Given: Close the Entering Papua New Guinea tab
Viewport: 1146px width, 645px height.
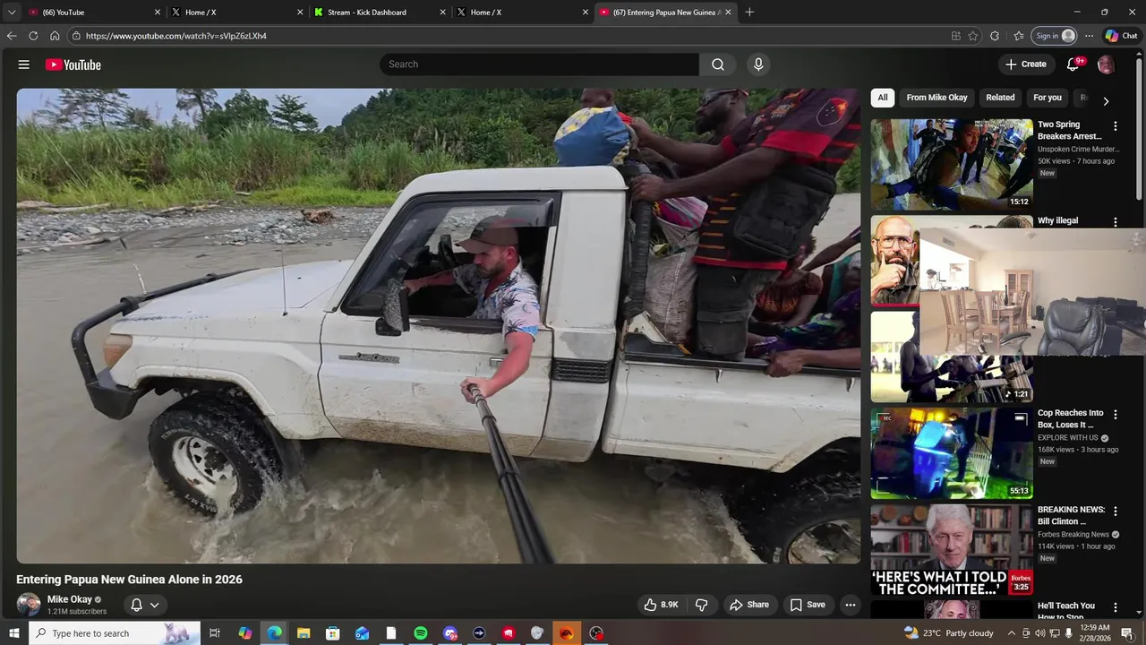Looking at the screenshot, I should coord(728,13).
